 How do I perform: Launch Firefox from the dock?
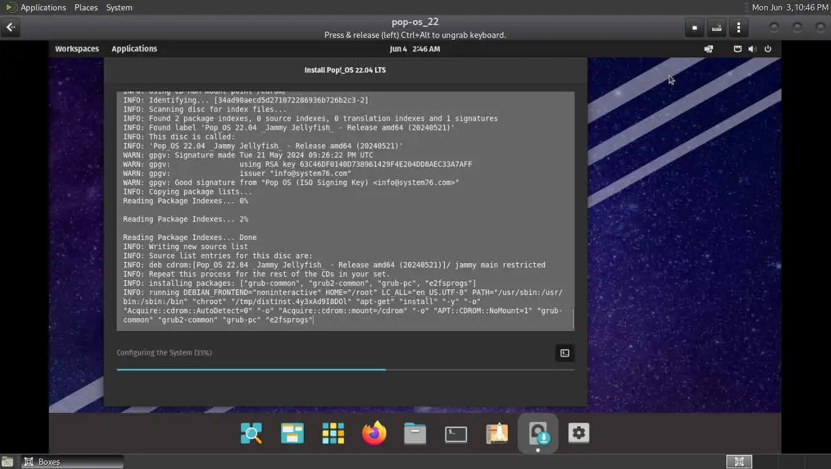point(374,434)
